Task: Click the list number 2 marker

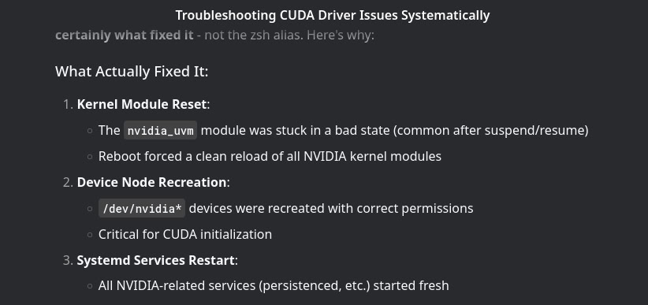Action: coord(68,182)
